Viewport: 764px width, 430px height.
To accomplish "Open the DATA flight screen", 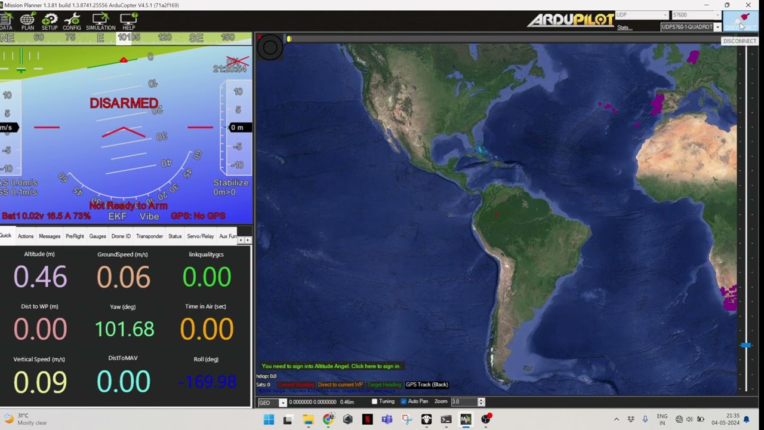I will (5, 22).
